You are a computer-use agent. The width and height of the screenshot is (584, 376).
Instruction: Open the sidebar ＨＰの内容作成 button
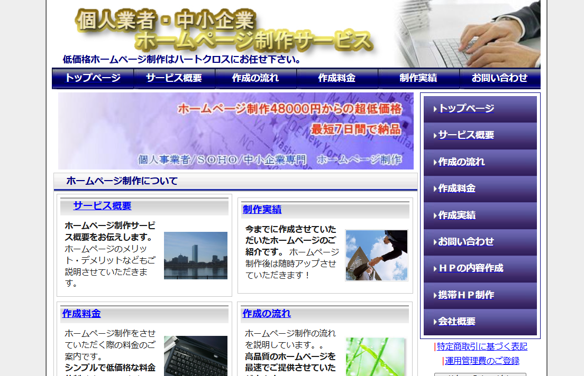click(480, 268)
